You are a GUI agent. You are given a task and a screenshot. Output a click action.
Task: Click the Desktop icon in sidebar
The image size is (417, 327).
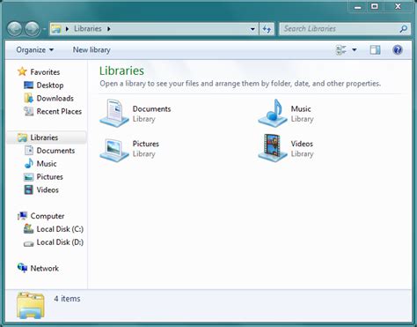(x=28, y=85)
